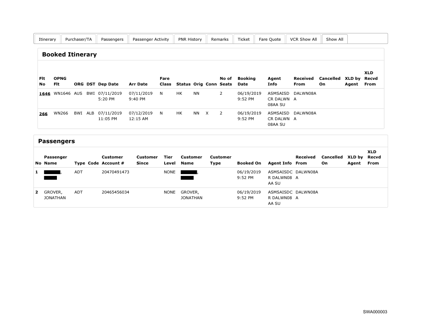Click the Passengers section heading

[x=56, y=141]
